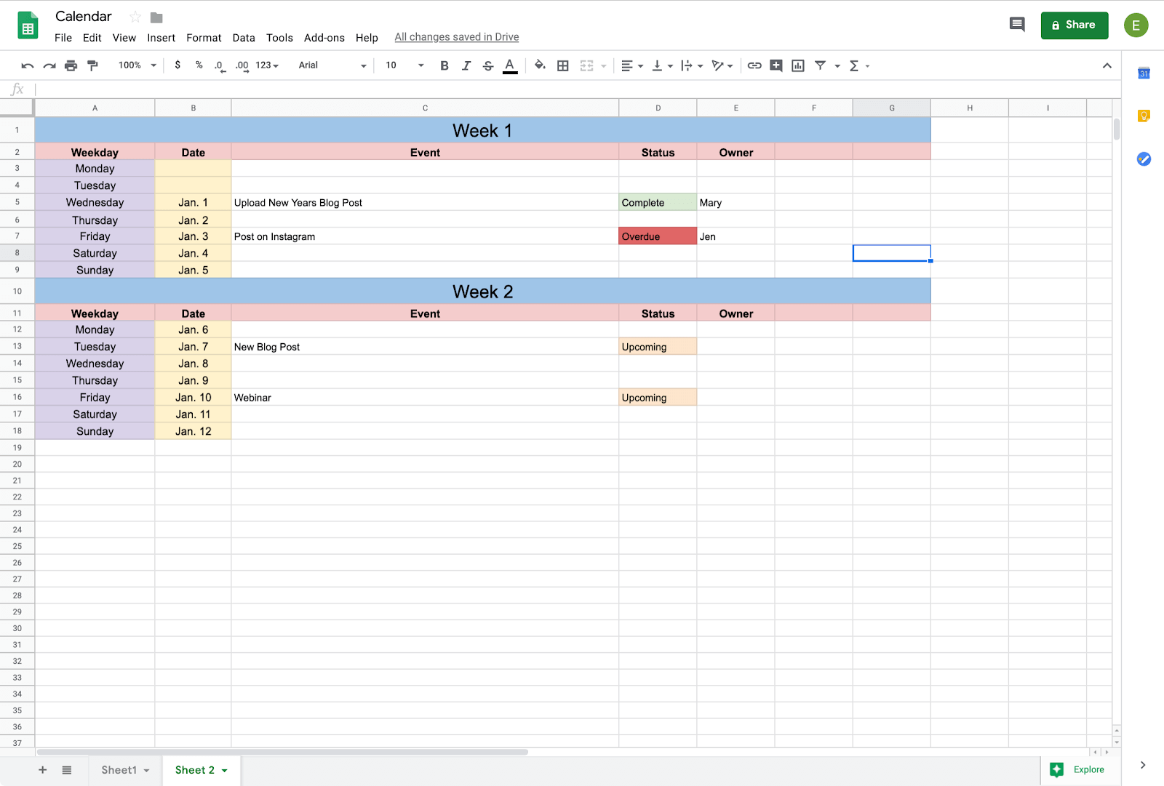Open the File menu
1164x786 pixels.
[x=63, y=38]
